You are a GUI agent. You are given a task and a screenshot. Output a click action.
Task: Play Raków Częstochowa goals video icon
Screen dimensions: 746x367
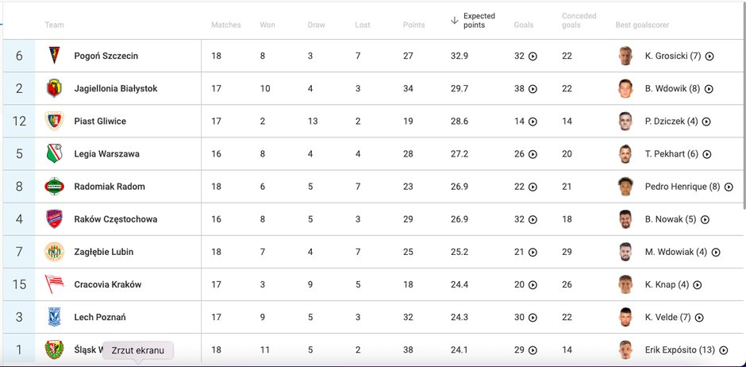533,219
